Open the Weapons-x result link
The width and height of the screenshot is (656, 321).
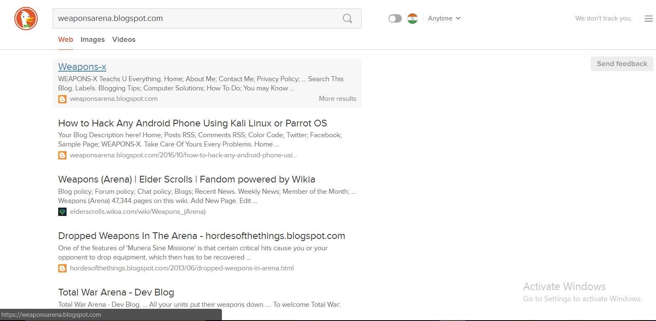click(x=82, y=67)
